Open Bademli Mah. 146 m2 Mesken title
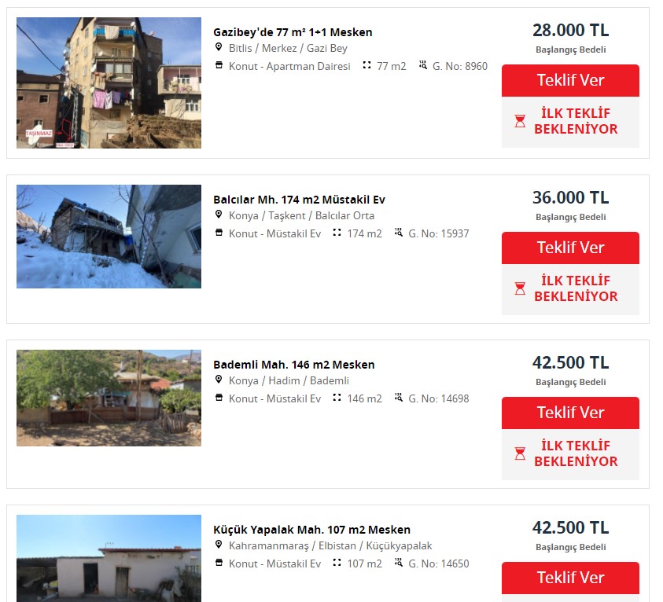The image size is (663, 602). 294,365
